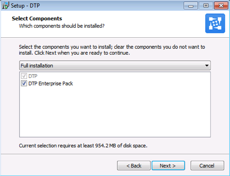
Task: Uncheck the DTP Enterprise Pack checkbox
Action: click(24, 84)
